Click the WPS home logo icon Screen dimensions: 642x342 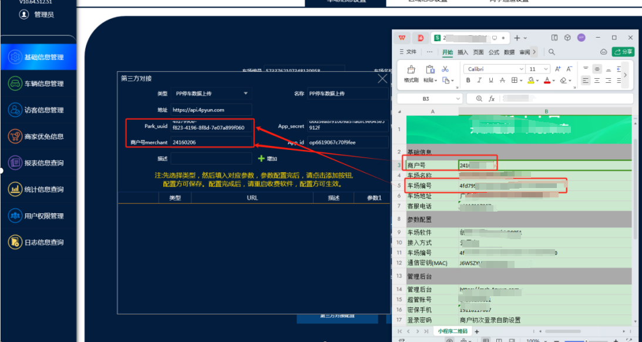pyautogui.click(x=402, y=38)
